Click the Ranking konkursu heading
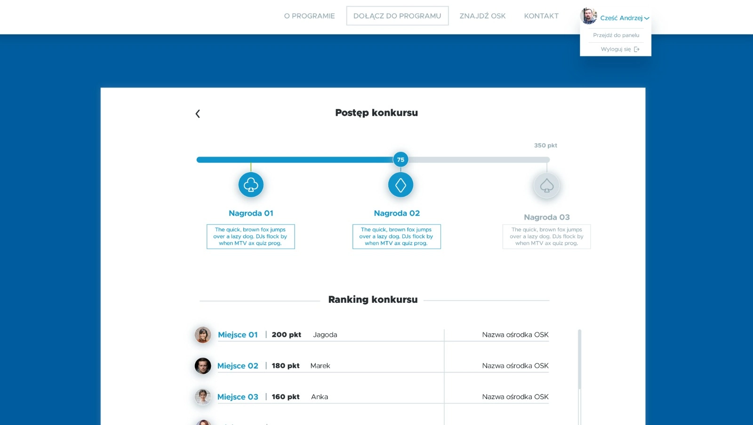 pyautogui.click(x=373, y=300)
